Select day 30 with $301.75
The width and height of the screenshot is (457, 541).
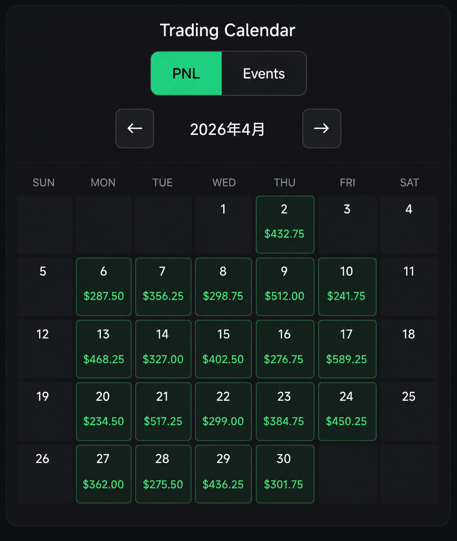285,474
